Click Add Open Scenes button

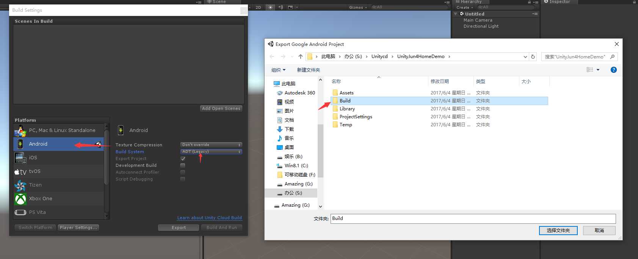point(221,108)
